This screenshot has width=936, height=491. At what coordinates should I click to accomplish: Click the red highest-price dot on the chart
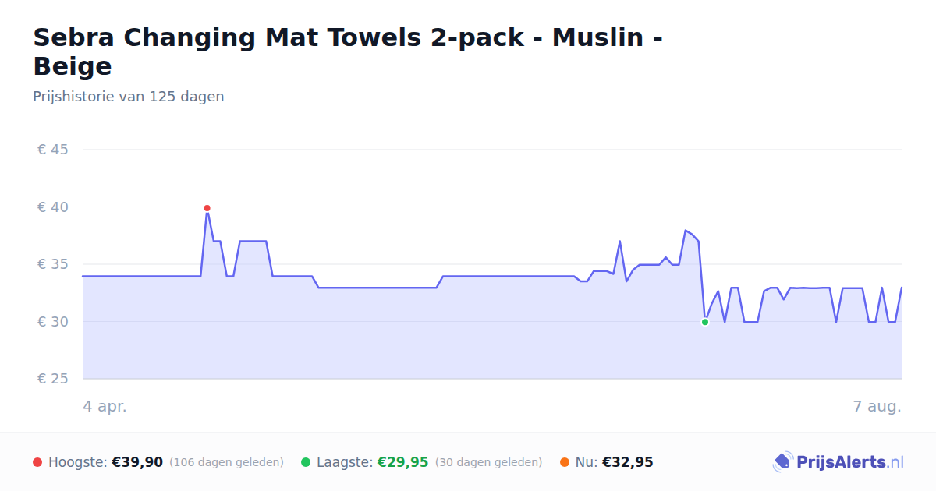pos(207,208)
